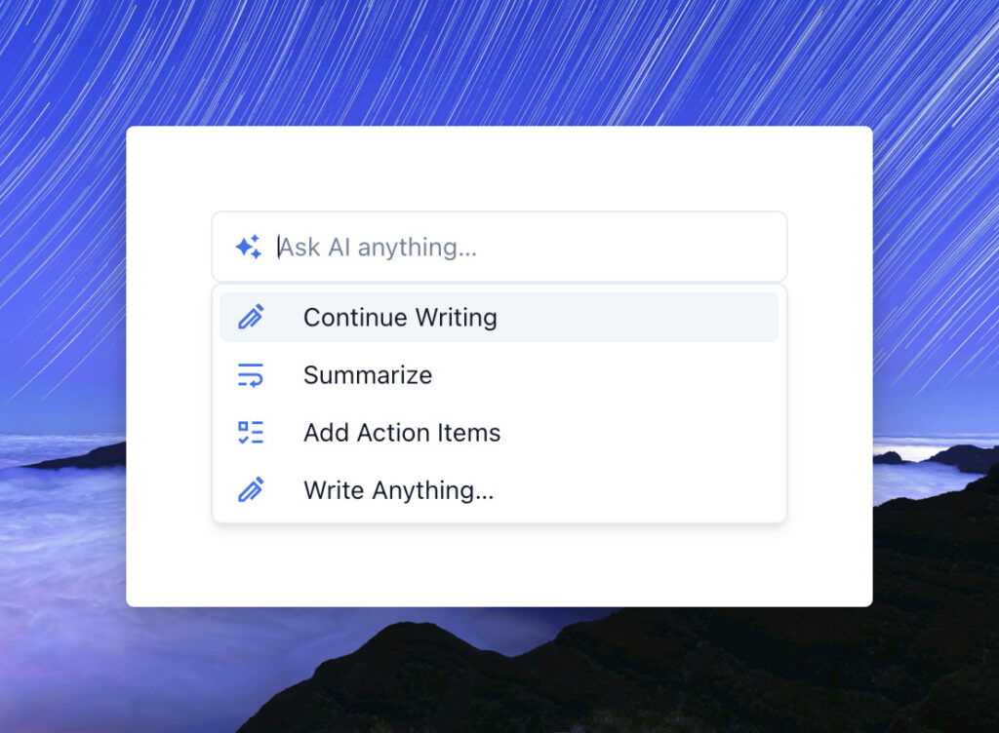The width and height of the screenshot is (999, 733).
Task: Choose Continue Writing from the menu
Action: coord(400,317)
